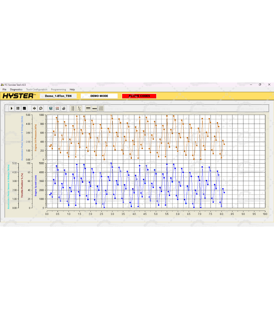Click the red ACTIVE CODES button
The width and height of the screenshot is (274, 313).
139,96
